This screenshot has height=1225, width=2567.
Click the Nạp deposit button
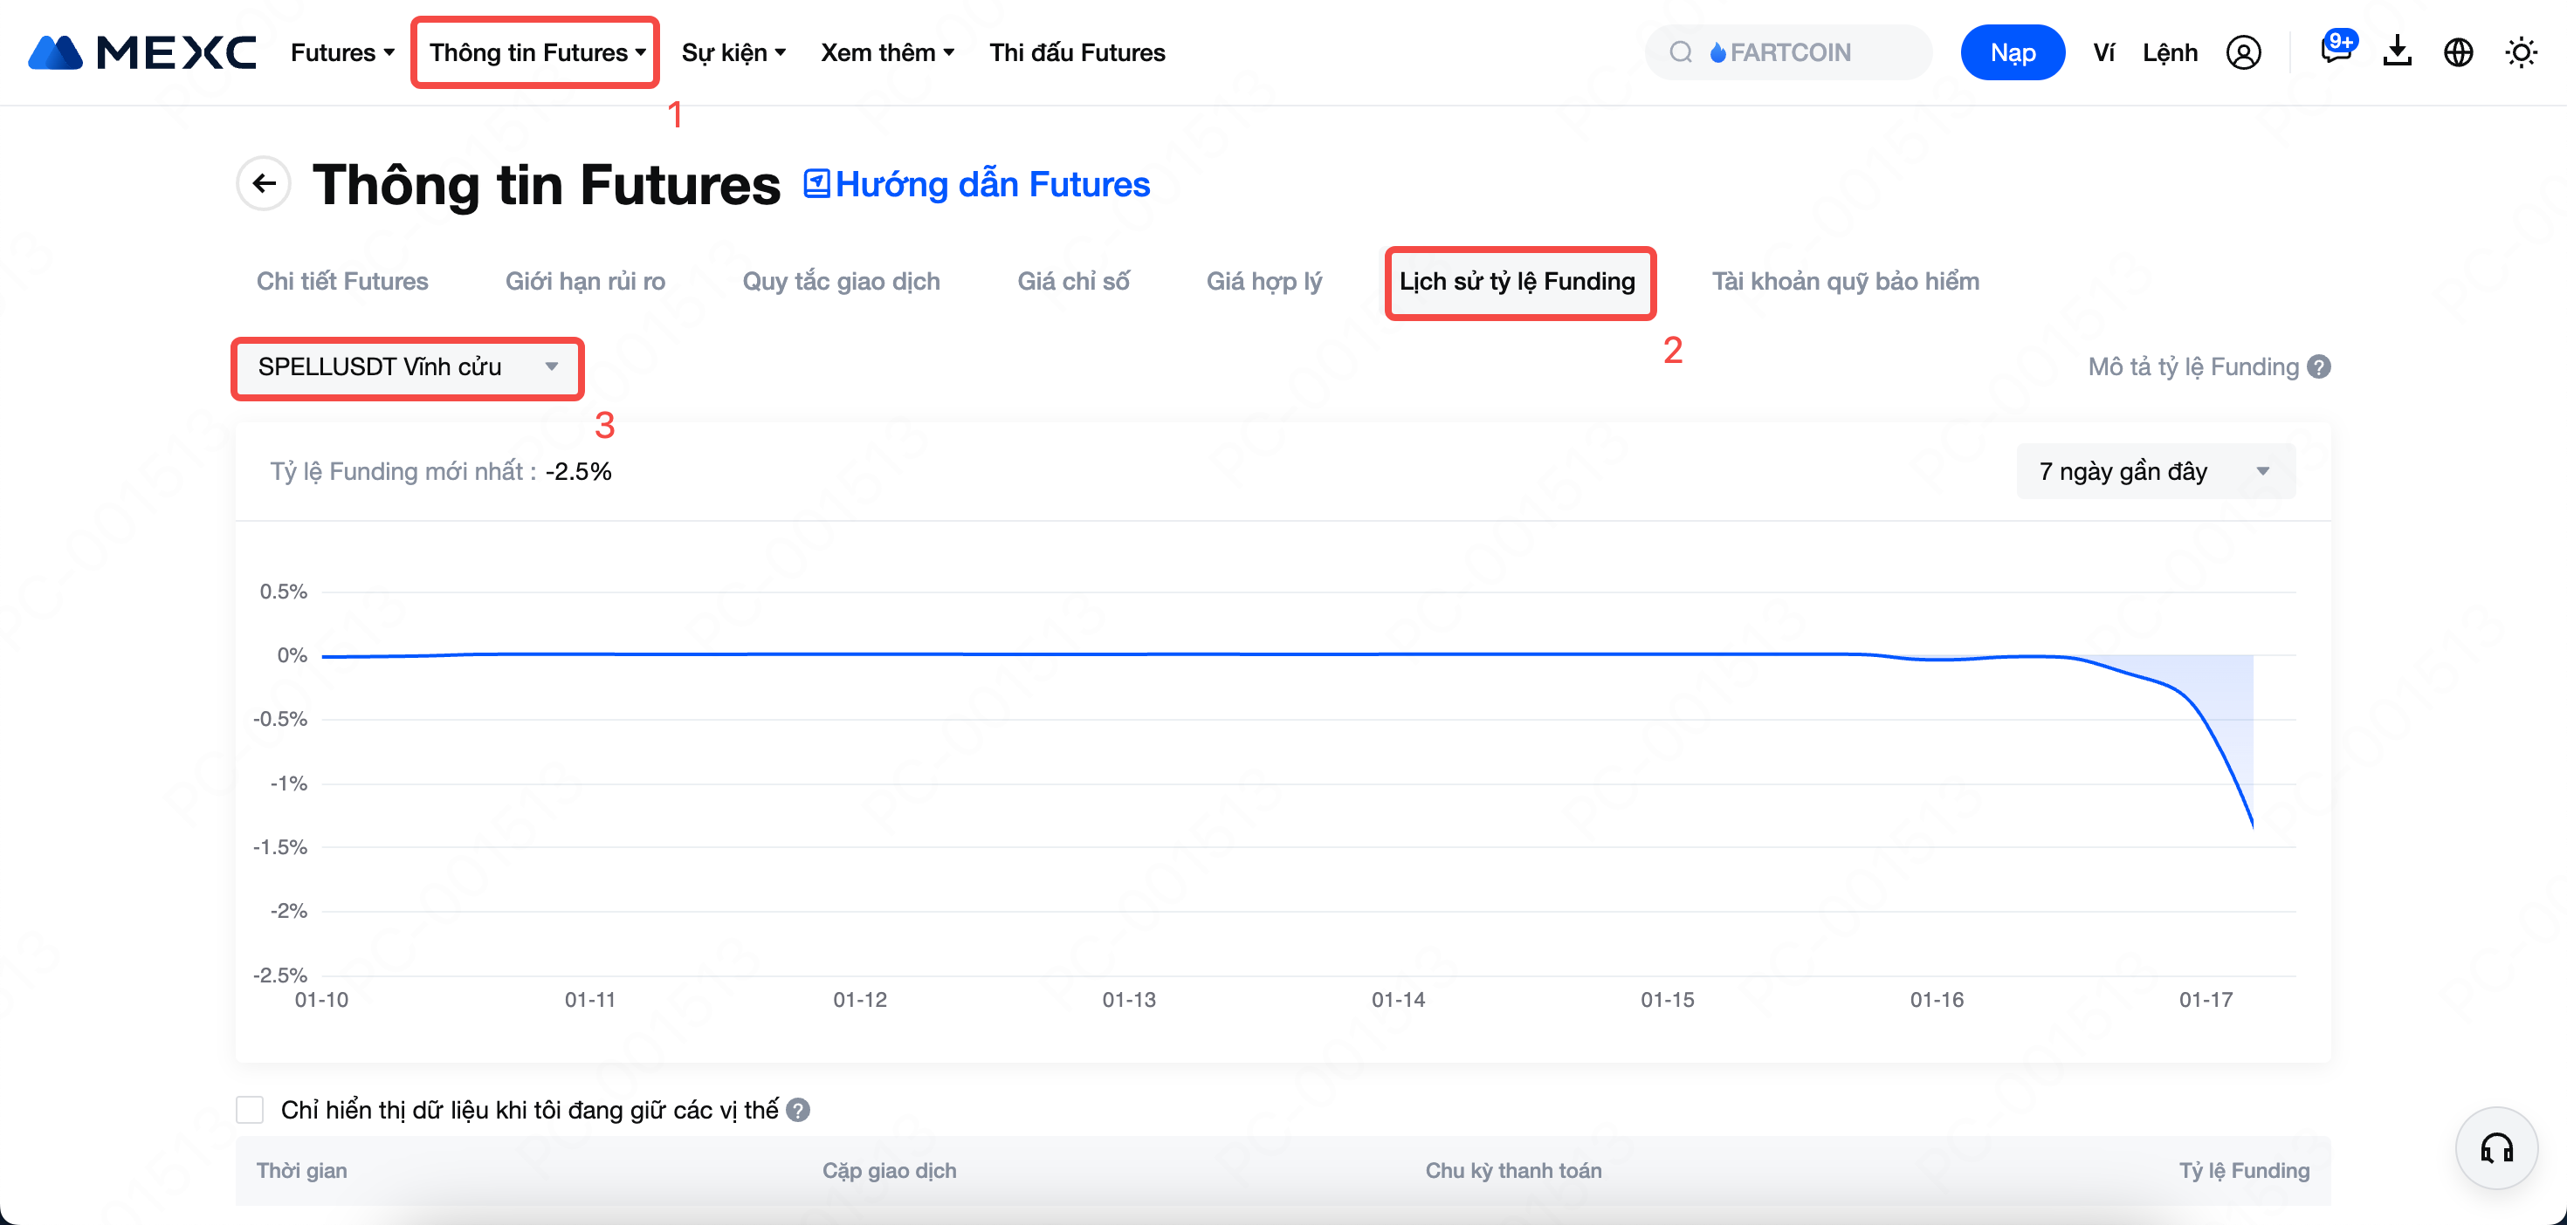point(2012,52)
